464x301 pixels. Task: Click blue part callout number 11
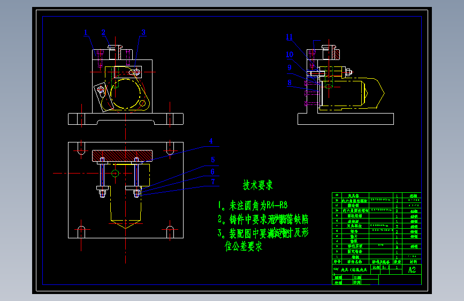pyautogui.click(x=289, y=37)
